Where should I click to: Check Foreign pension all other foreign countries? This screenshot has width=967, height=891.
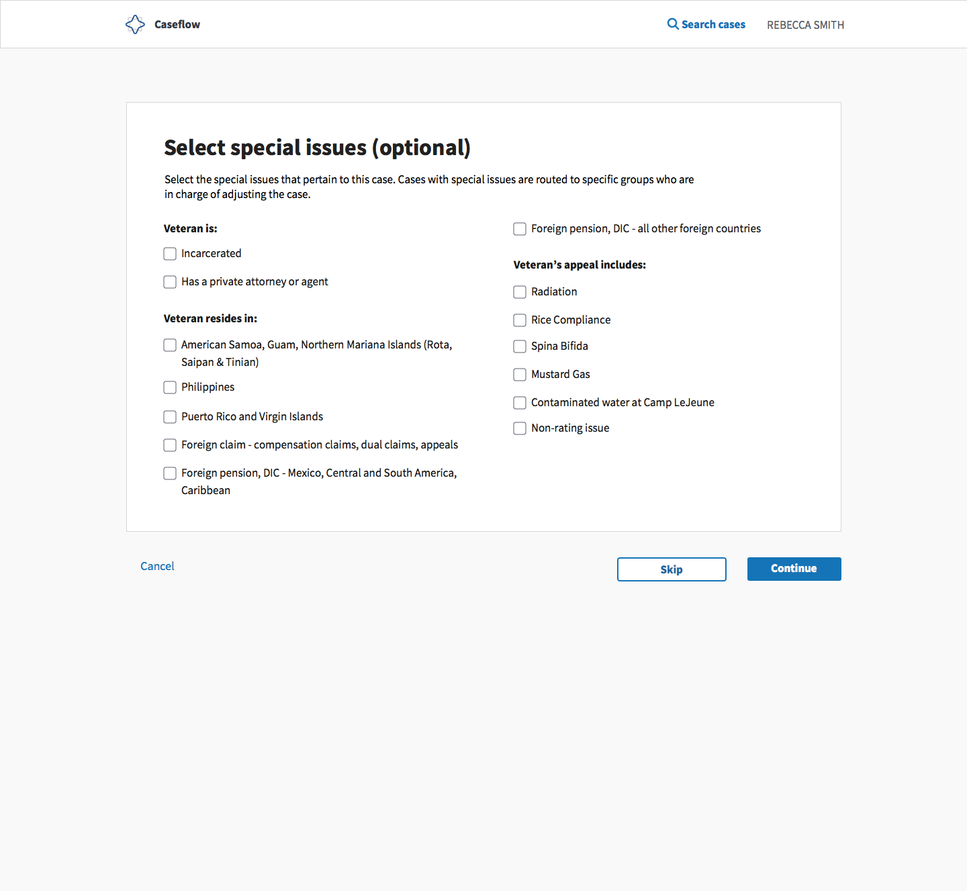[x=520, y=229]
